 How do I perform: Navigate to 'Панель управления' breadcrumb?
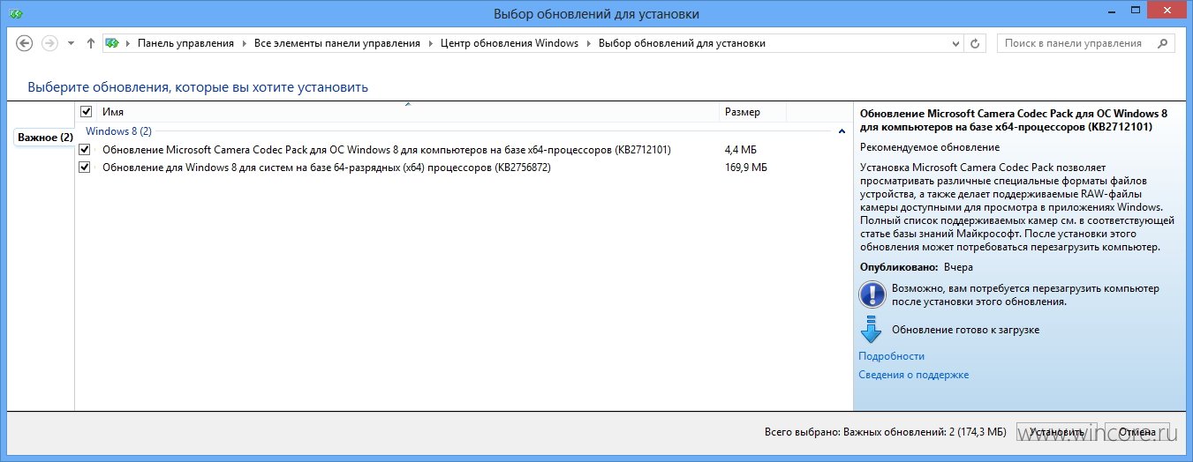[x=185, y=43]
